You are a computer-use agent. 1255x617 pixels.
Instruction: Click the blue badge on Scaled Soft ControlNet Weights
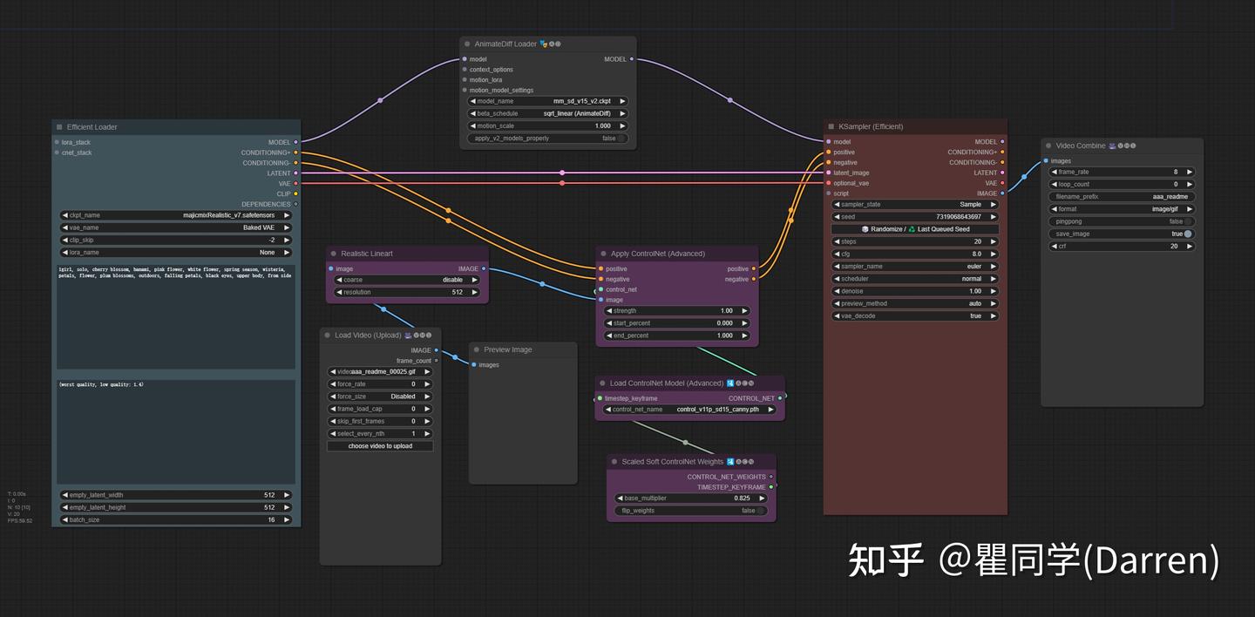pos(730,461)
